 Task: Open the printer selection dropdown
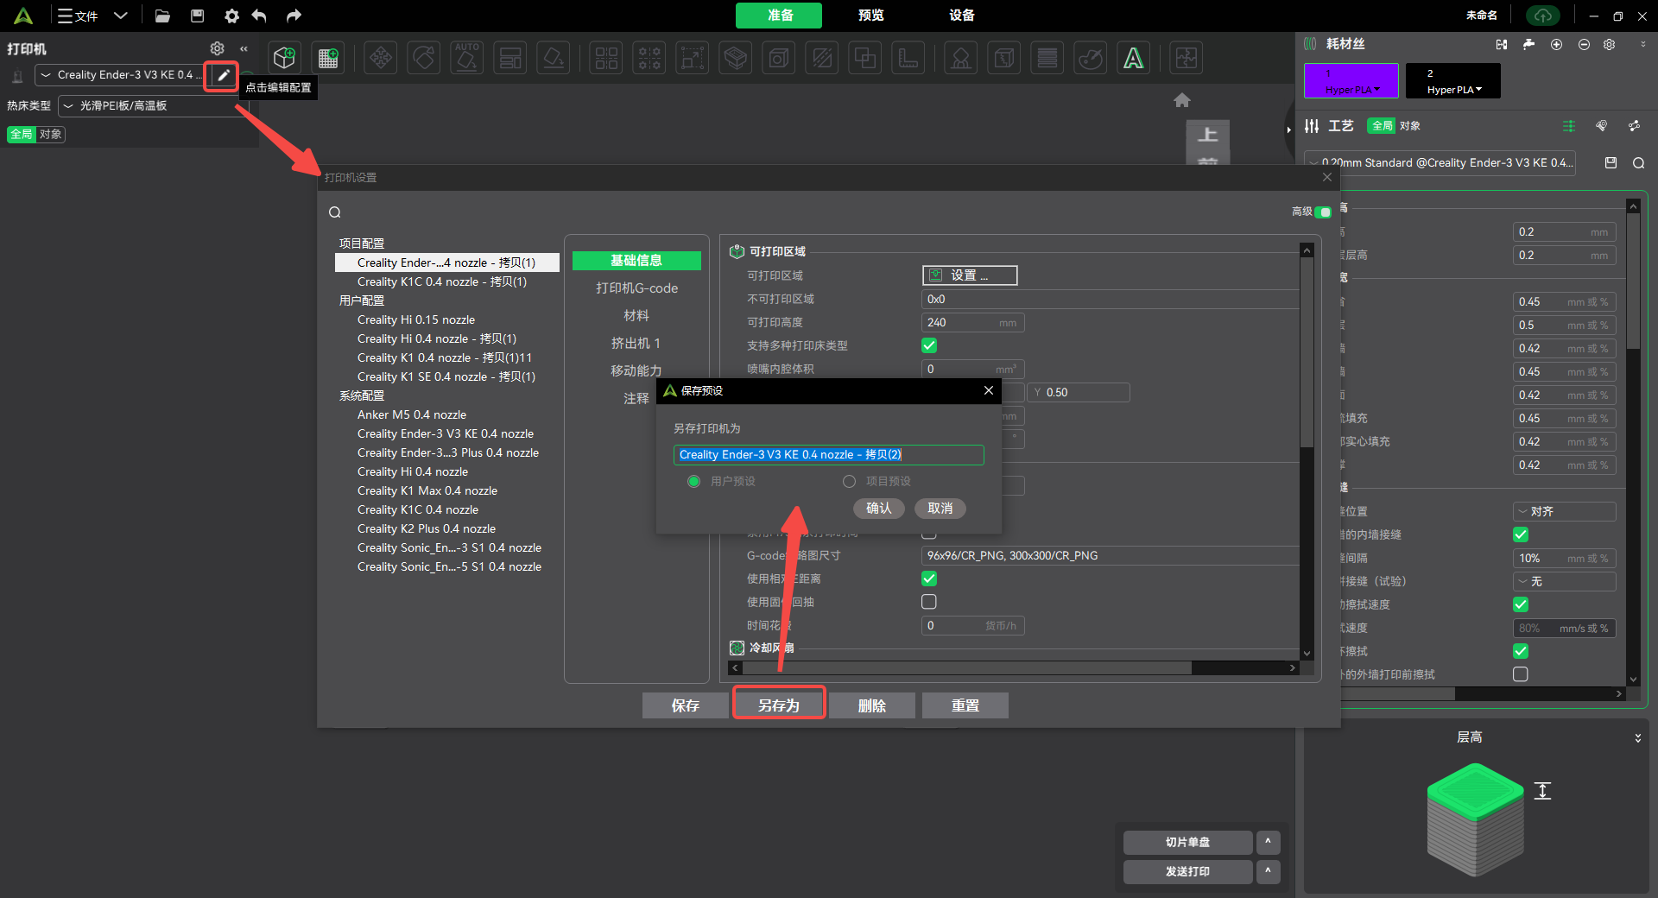click(120, 75)
